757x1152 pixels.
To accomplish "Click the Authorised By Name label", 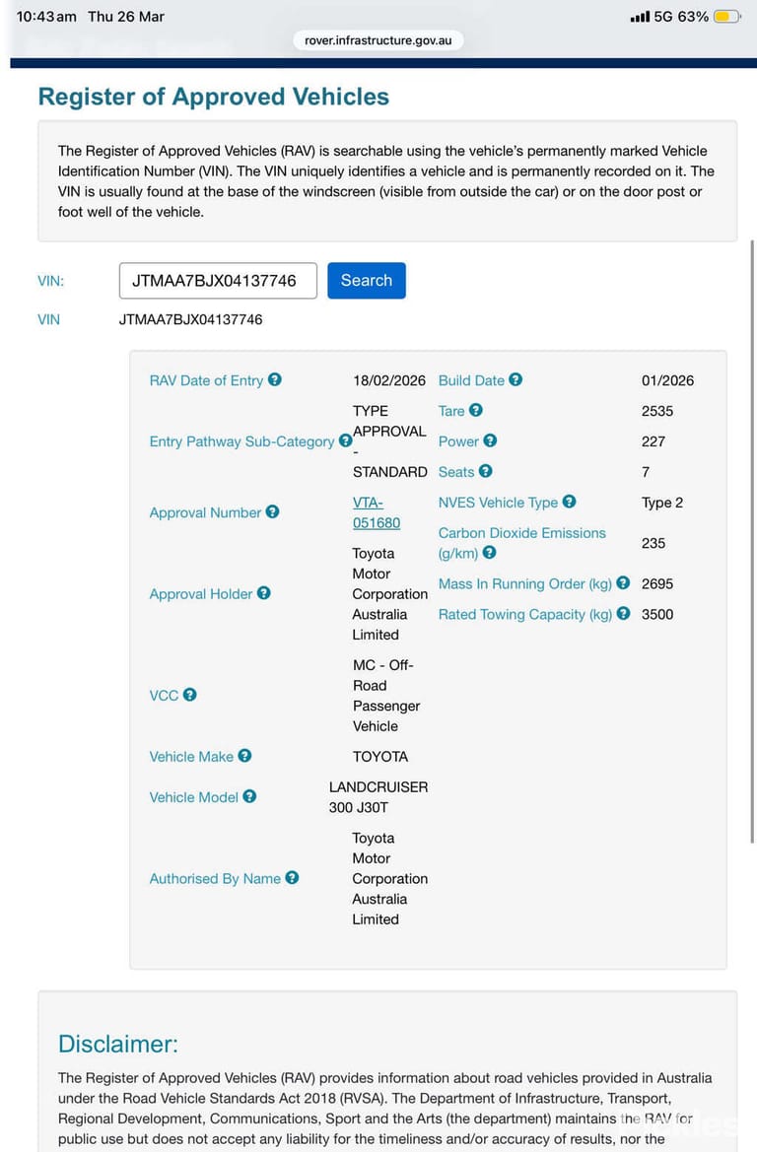I will click(x=215, y=879).
